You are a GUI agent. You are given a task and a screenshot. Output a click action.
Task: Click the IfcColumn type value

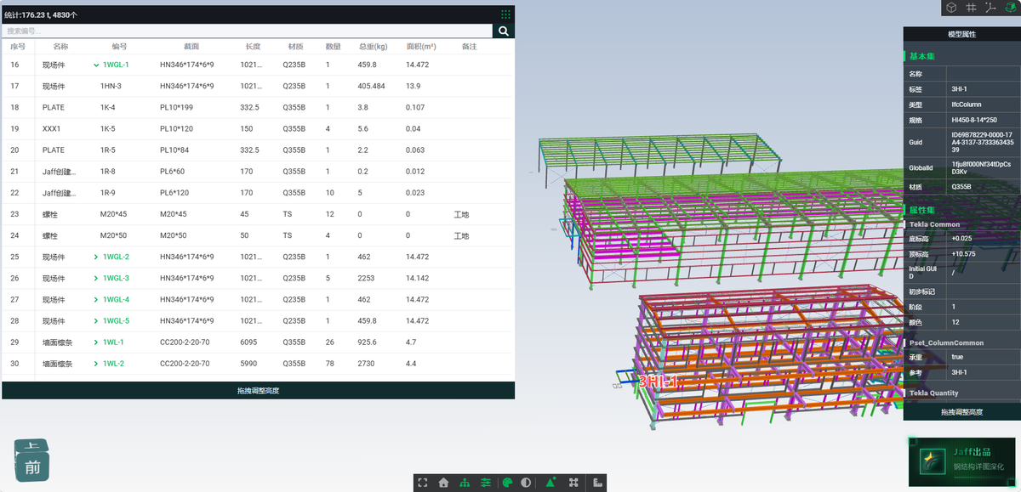tap(967, 105)
